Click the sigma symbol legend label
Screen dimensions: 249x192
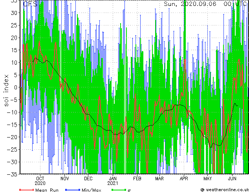[x=129, y=190]
